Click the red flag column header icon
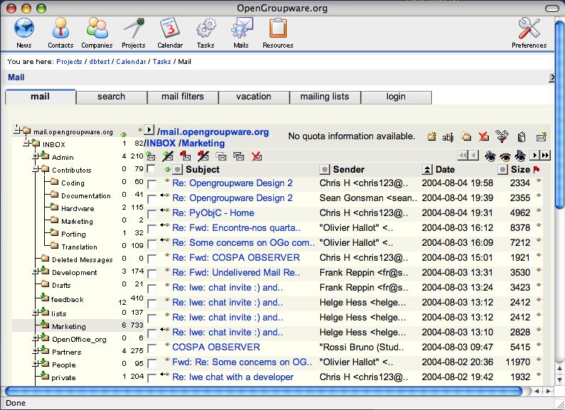This screenshot has width=565, height=410. coord(537,169)
